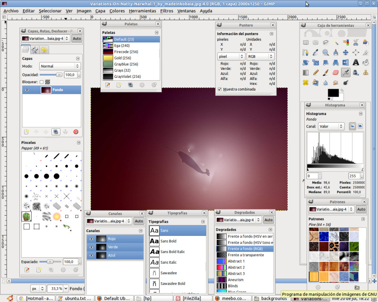The image size is (378, 302).
Task: Select the Rectangle Select tool in toolbox
Action: [x=306, y=42]
